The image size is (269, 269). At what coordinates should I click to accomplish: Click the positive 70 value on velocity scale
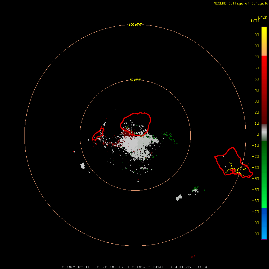[x=257, y=57]
